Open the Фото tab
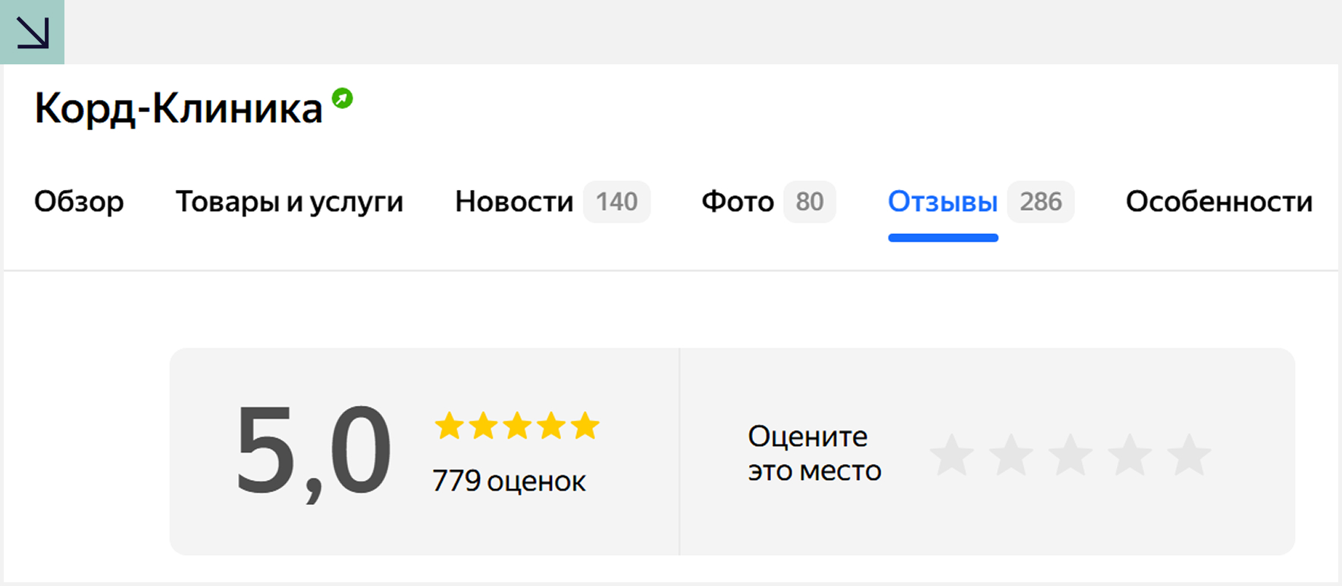 [x=737, y=201]
